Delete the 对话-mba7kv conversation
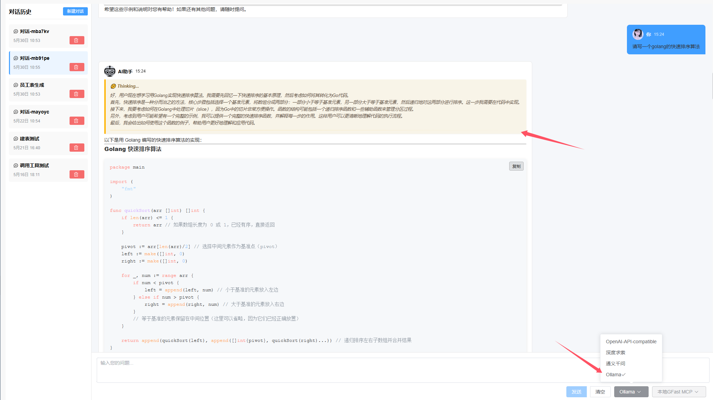The width and height of the screenshot is (713, 400). tap(76, 40)
